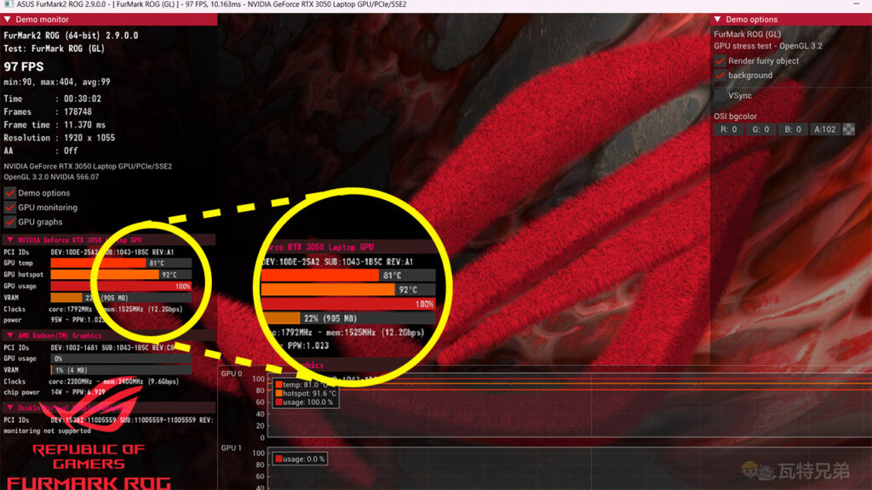The height and width of the screenshot is (490, 872).
Task: Click the 'Demo monitor' panel title
Action: click(43, 20)
